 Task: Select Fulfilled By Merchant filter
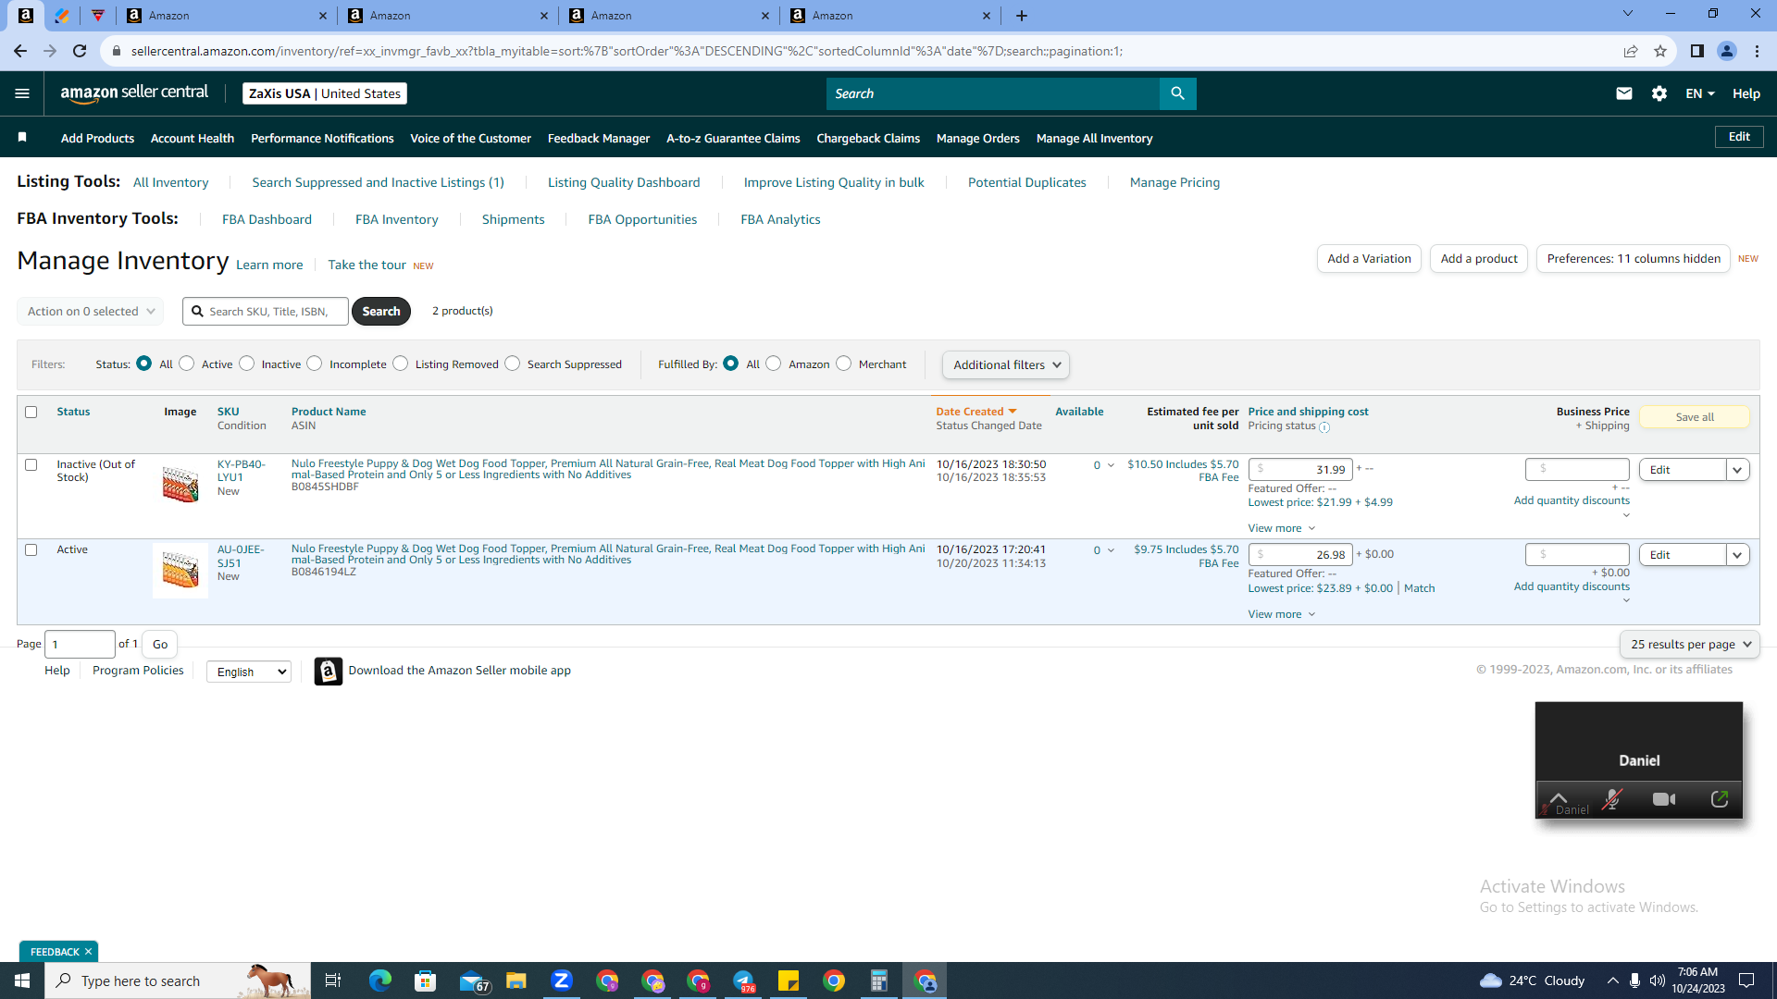point(844,364)
